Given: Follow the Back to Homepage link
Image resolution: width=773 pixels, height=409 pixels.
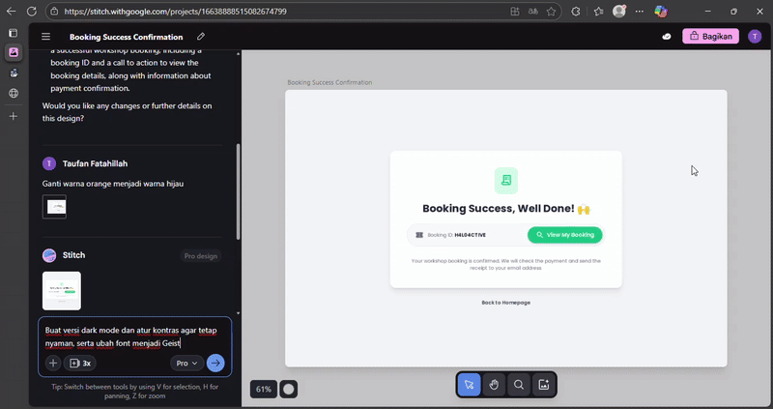Looking at the screenshot, I should [x=505, y=303].
